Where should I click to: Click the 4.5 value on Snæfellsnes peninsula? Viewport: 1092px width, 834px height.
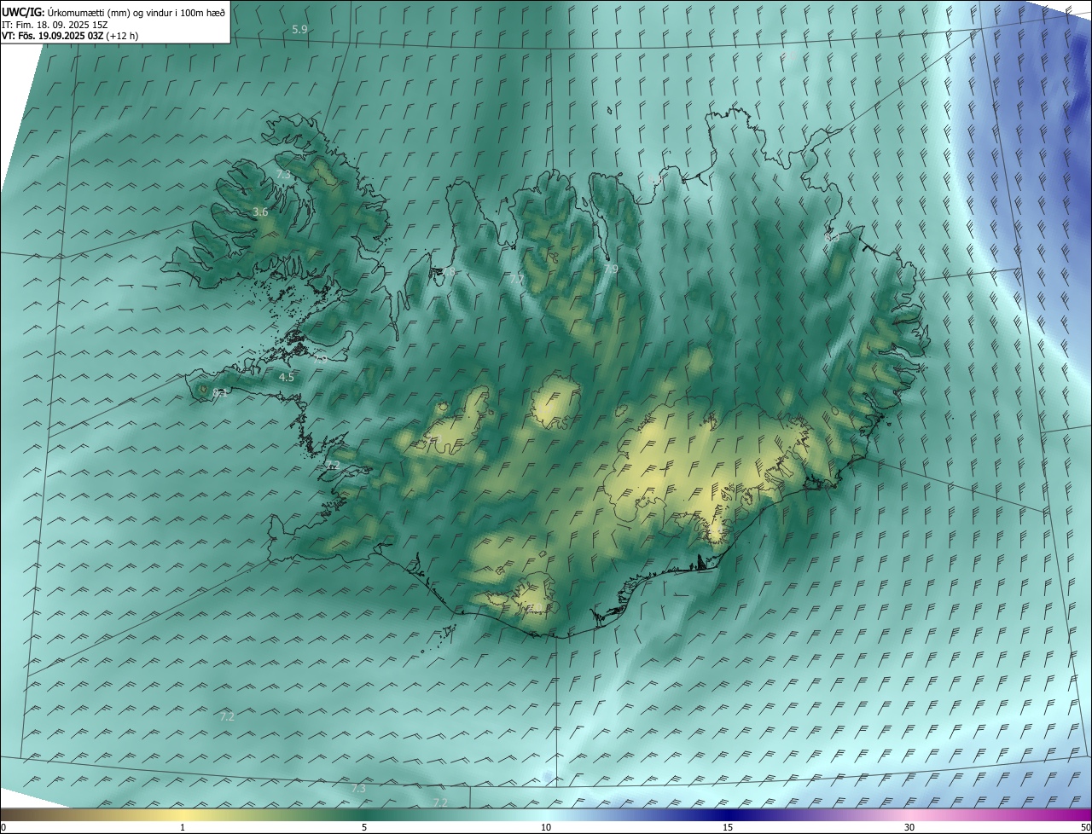click(x=287, y=377)
